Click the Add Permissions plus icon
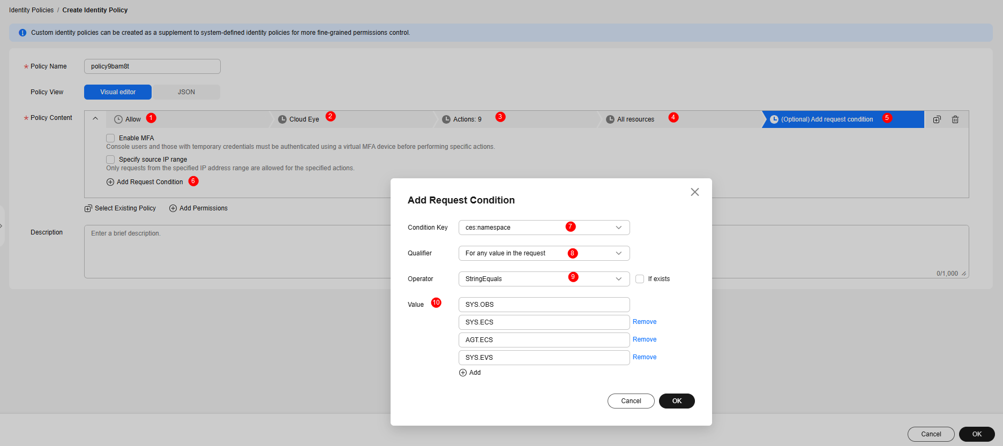Image resolution: width=1003 pixels, height=446 pixels. coord(173,208)
